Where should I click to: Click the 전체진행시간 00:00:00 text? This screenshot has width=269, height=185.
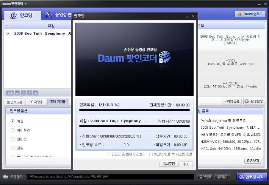(169, 105)
